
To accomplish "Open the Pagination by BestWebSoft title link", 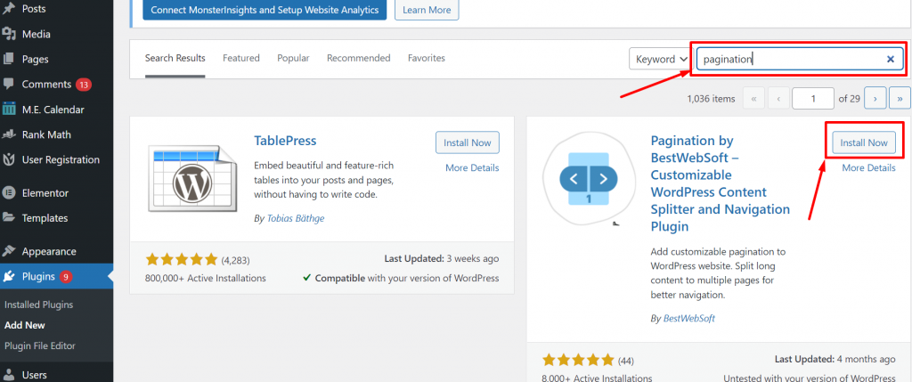I will click(x=720, y=183).
